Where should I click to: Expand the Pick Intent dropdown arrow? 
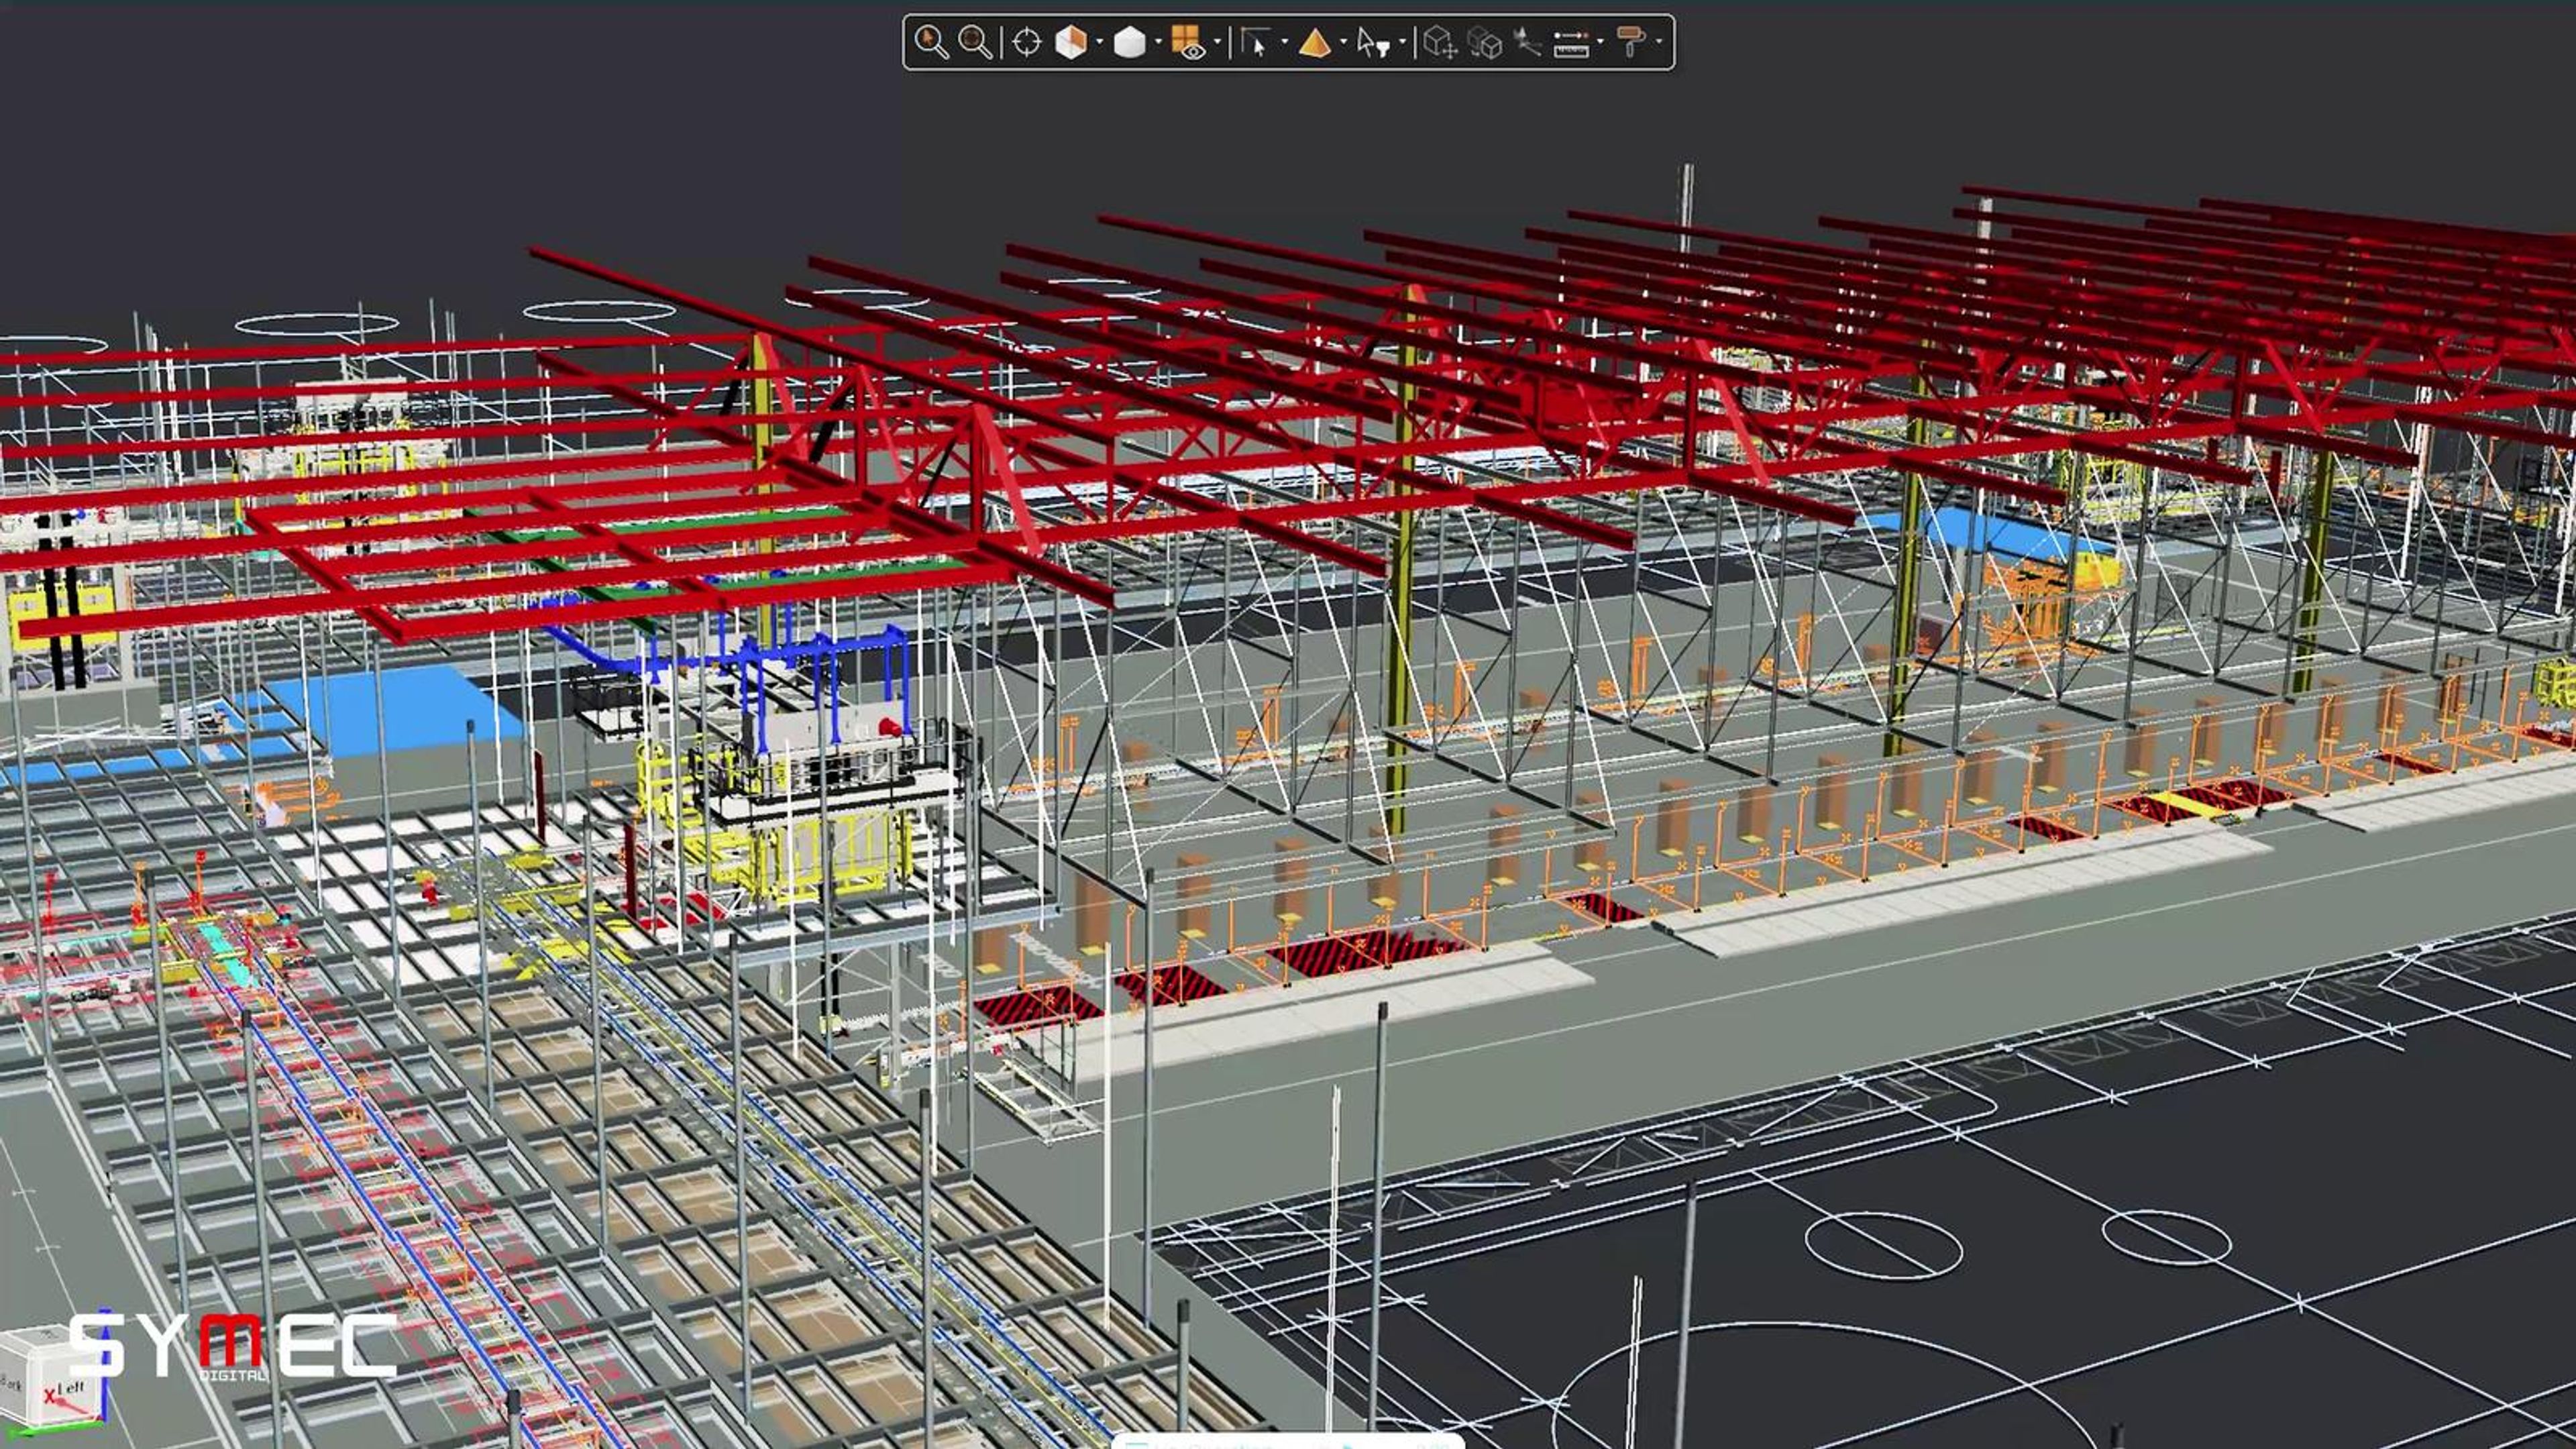click(x=1284, y=42)
